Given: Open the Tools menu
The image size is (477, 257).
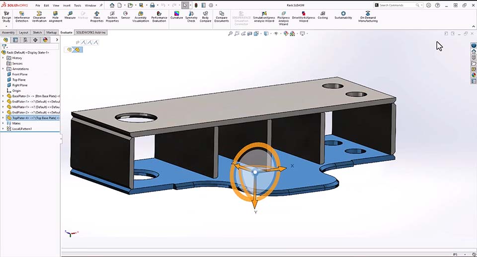Looking at the screenshot, I should pyautogui.click(x=78, y=5).
